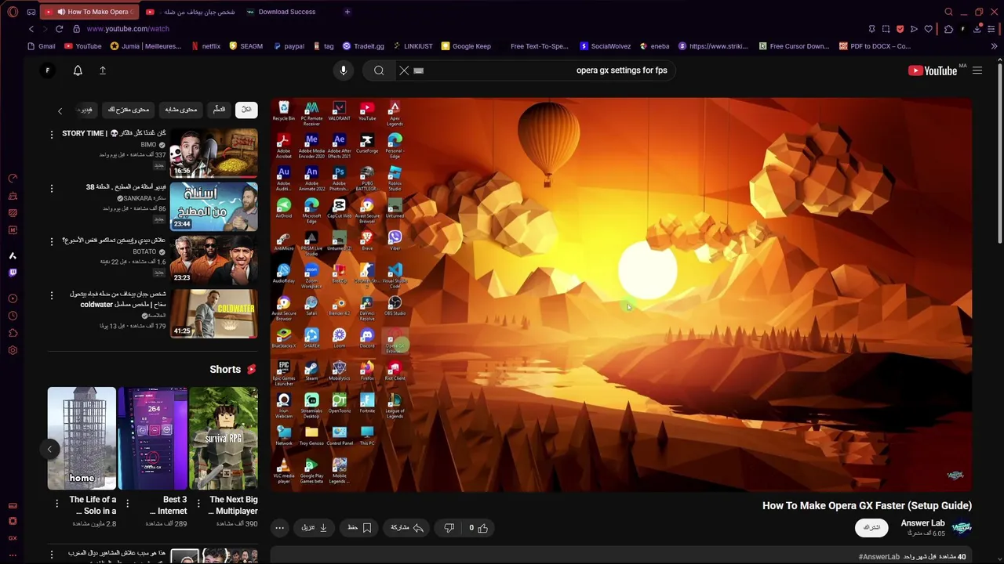
Task: Open the heart bookmarks icon in address bar
Action: coord(929,29)
